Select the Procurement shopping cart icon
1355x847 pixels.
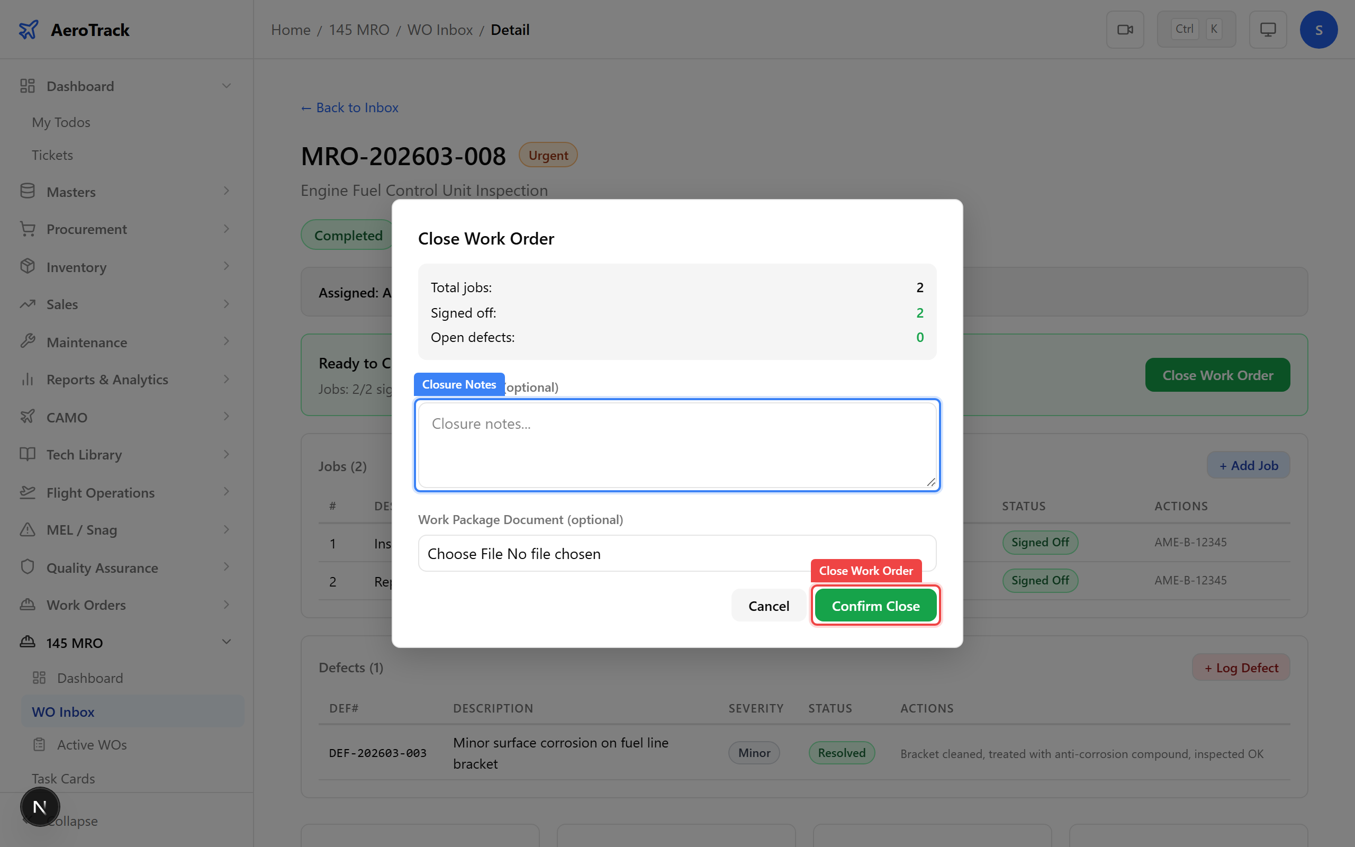point(28,229)
